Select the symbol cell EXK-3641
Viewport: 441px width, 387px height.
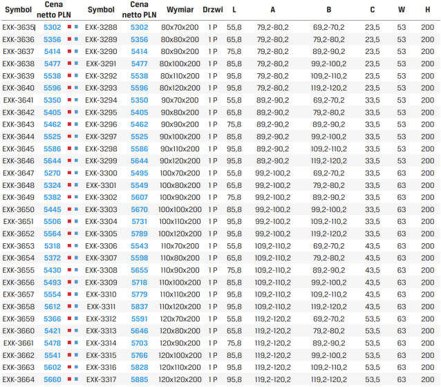18,100
